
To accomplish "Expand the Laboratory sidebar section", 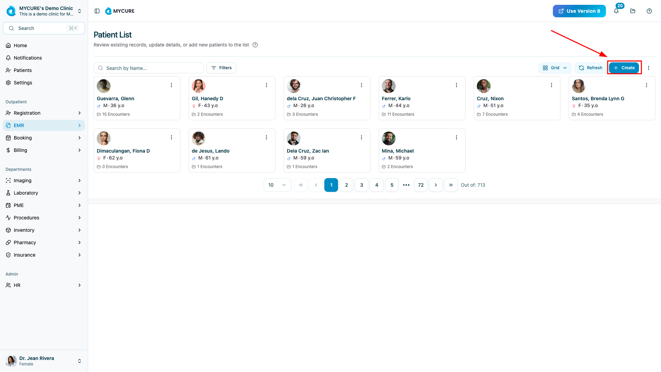I will [x=44, y=193].
